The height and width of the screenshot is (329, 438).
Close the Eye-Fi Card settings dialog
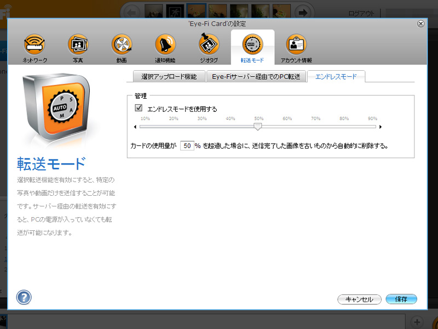(421, 24)
